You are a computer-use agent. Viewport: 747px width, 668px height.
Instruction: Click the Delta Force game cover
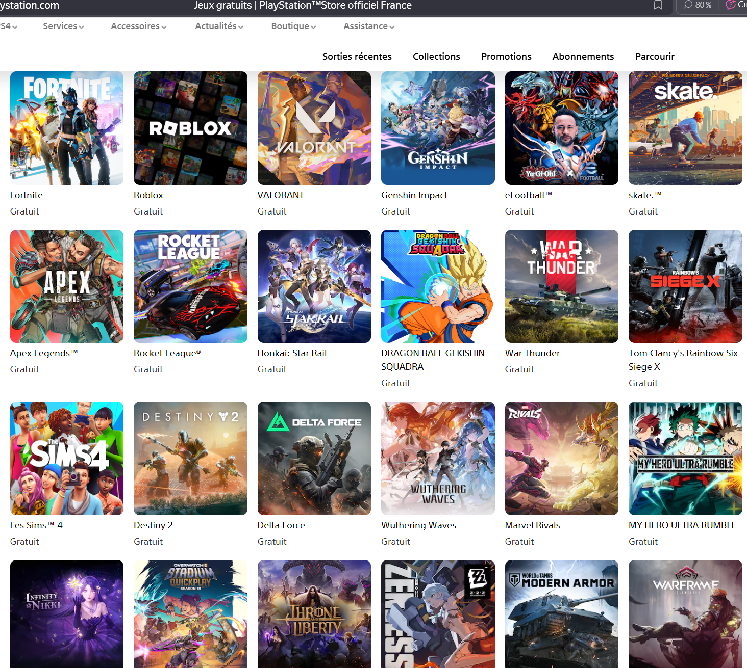coord(314,458)
